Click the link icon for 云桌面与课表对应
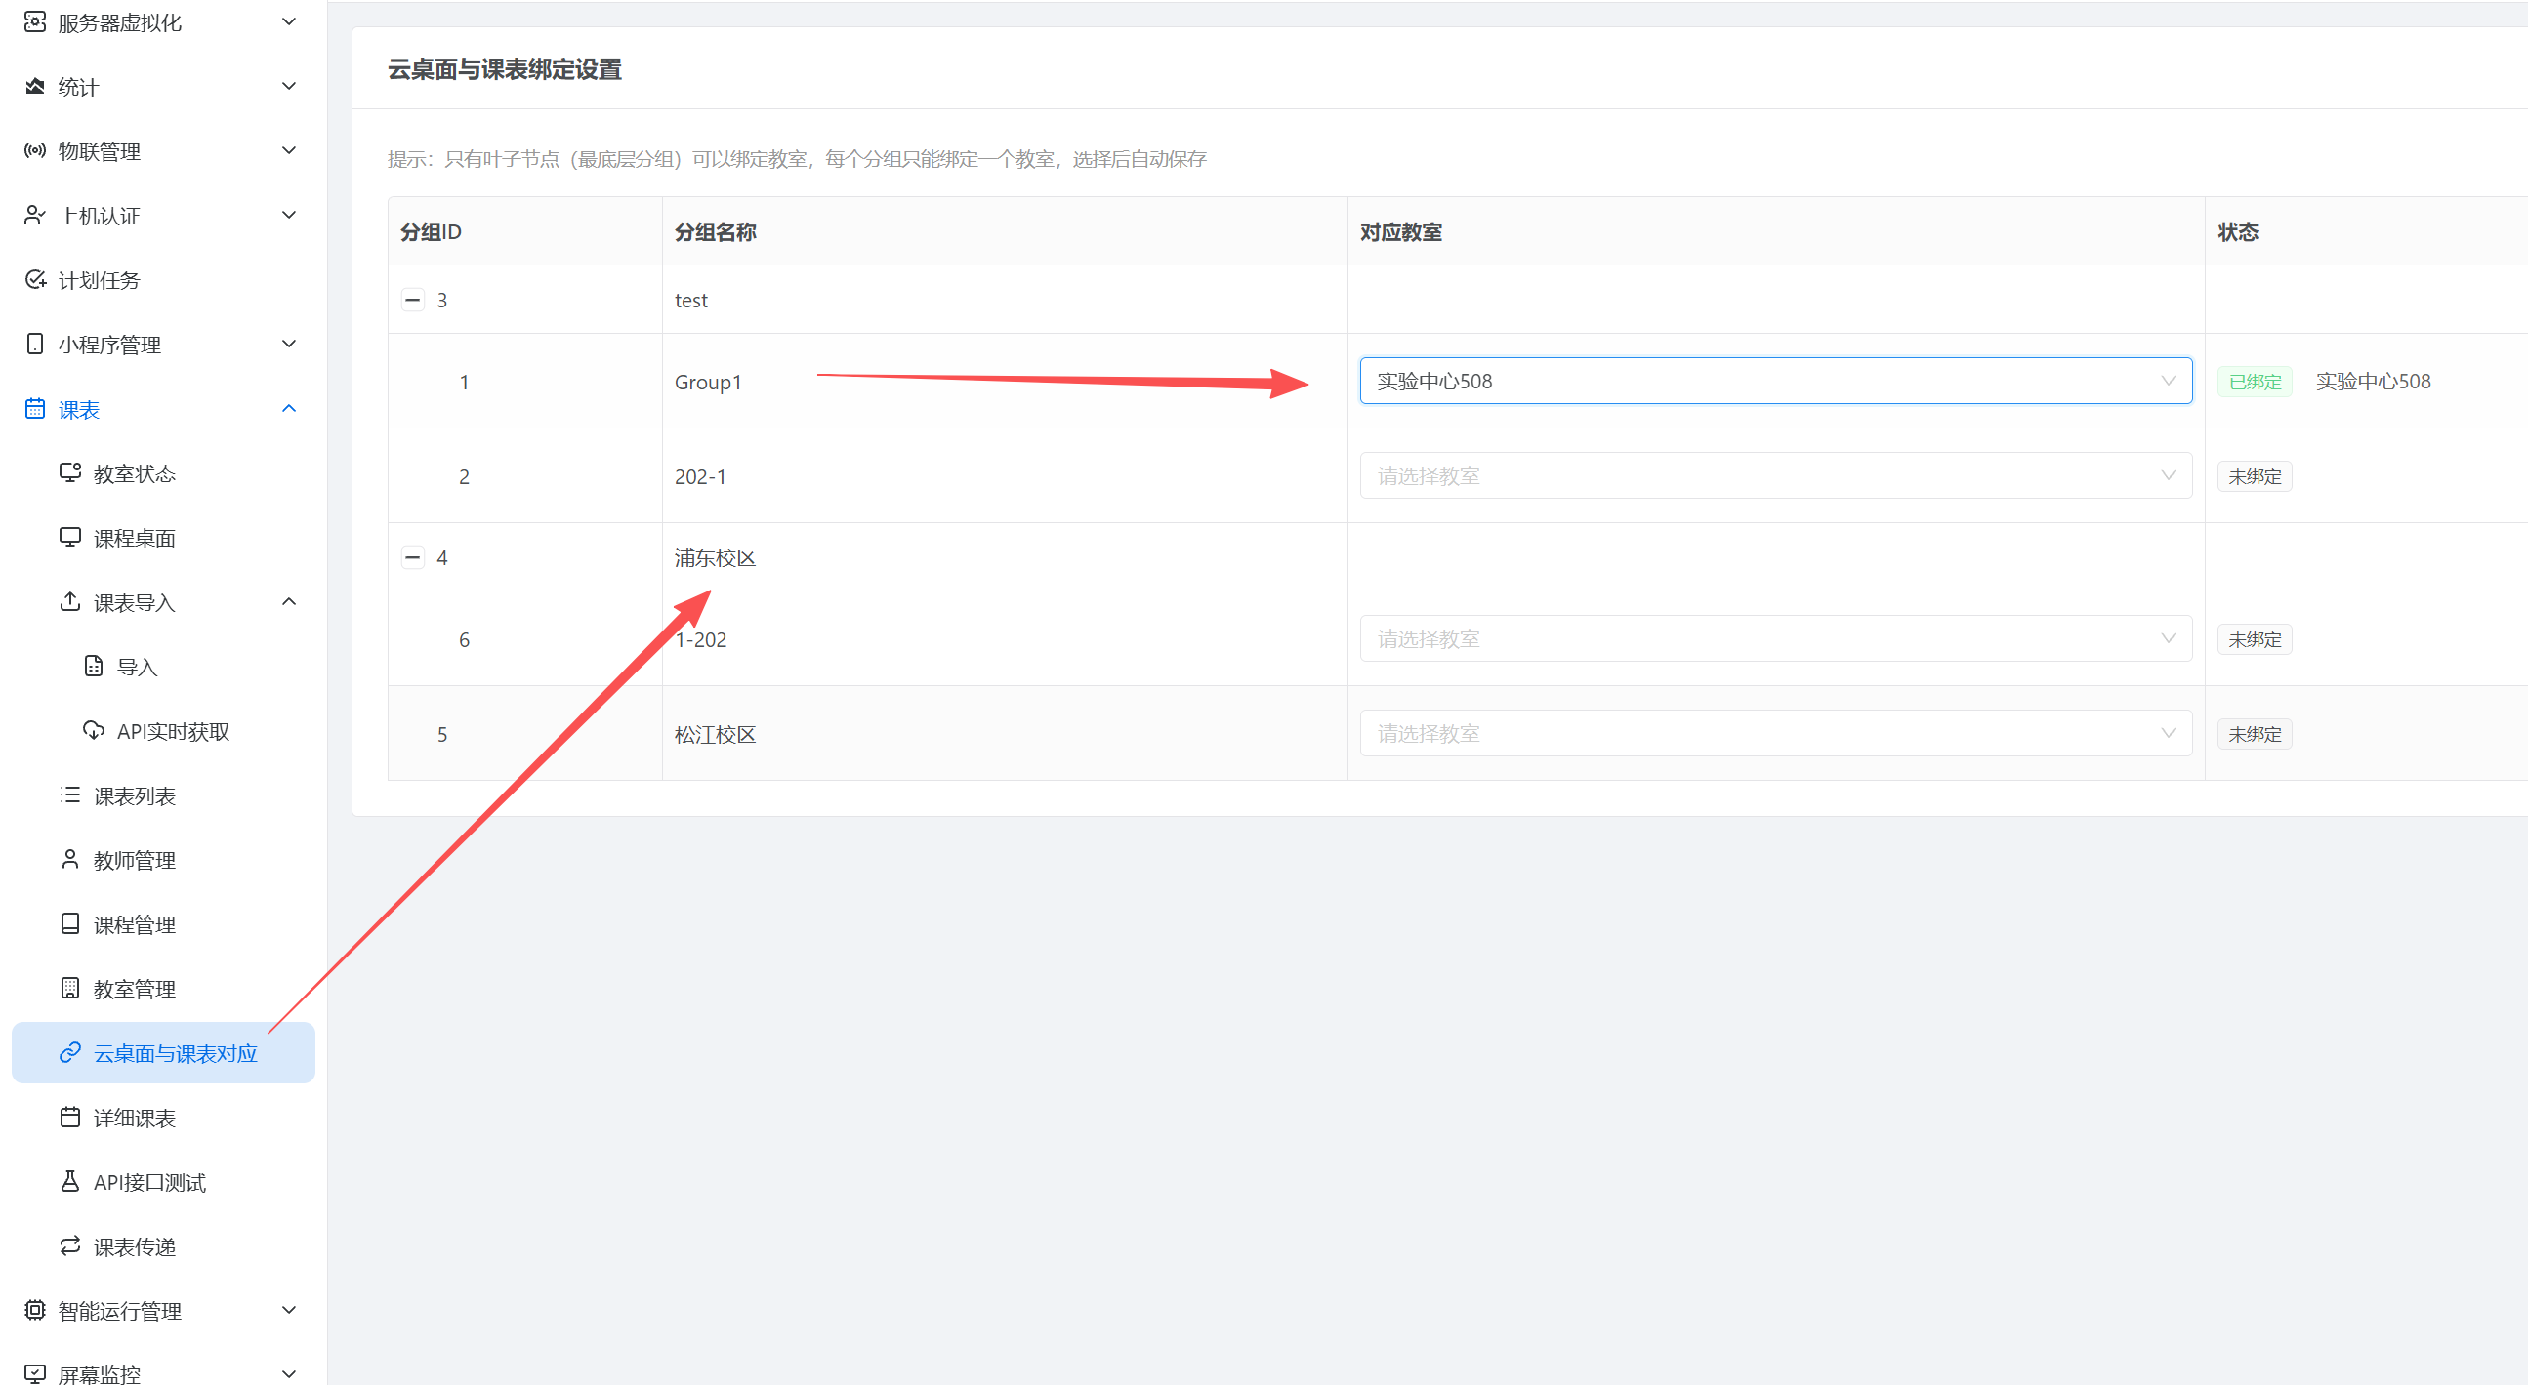 point(69,1052)
